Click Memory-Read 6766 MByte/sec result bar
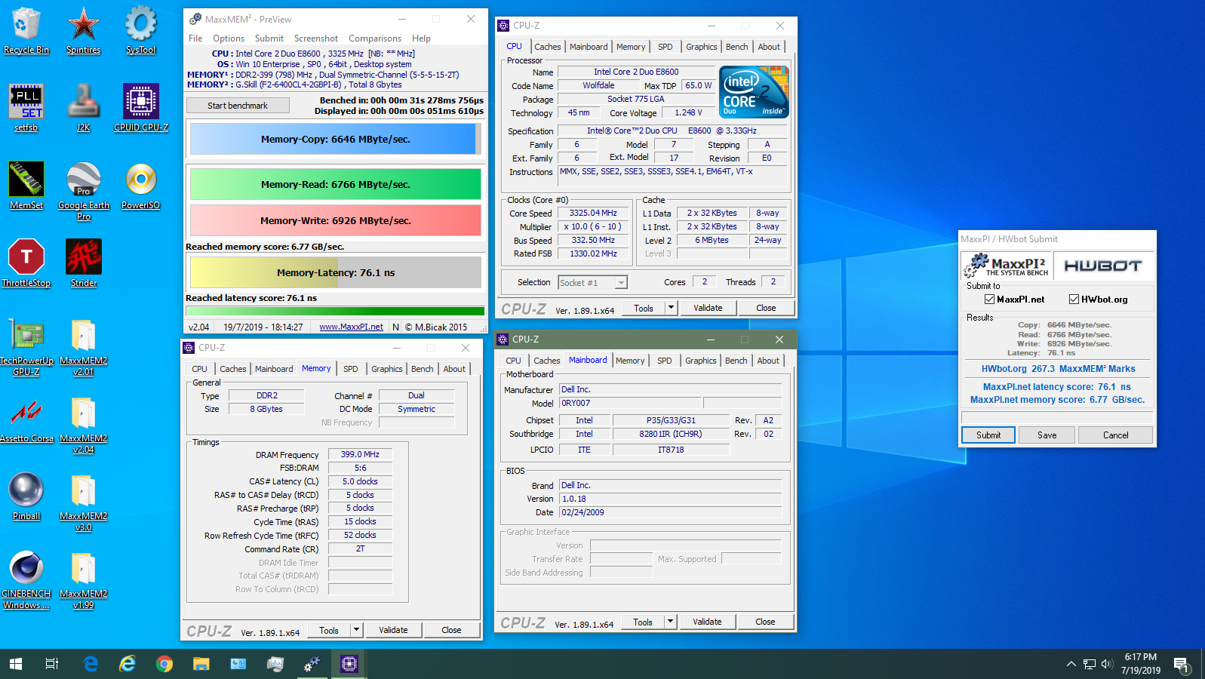 pos(336,184)
